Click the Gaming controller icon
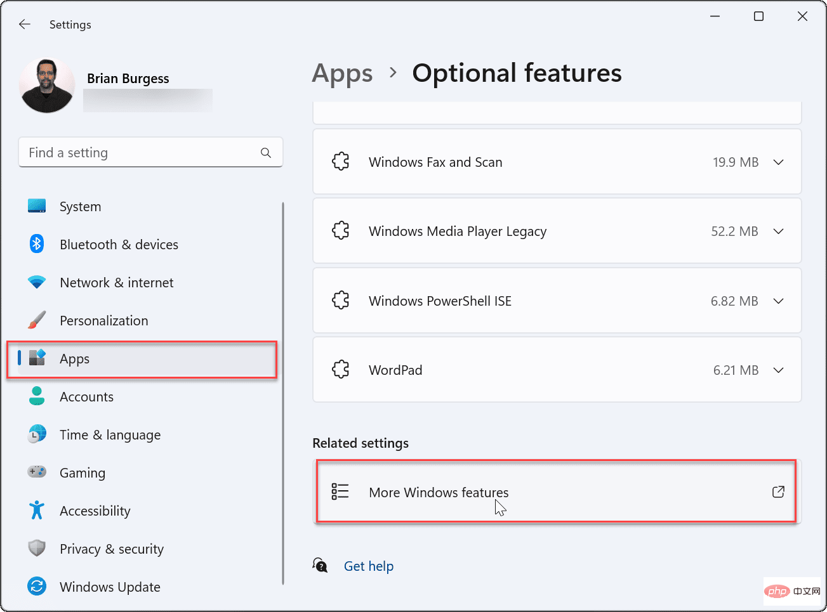The width and height of the screenshot is (827, 612). point(37,472)
